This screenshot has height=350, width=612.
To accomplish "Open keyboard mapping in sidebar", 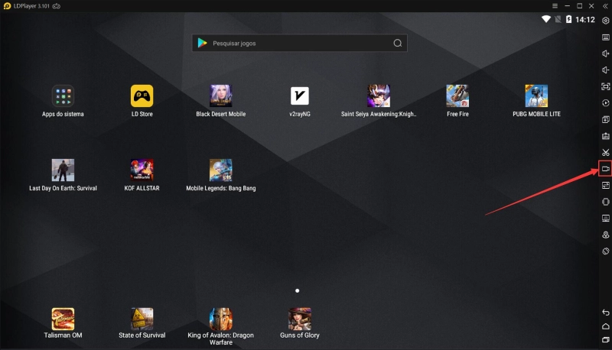I will (x=605, y=37).
